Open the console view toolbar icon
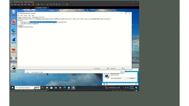The width and height of the screenshot is (189, 106). click(63, 4)
